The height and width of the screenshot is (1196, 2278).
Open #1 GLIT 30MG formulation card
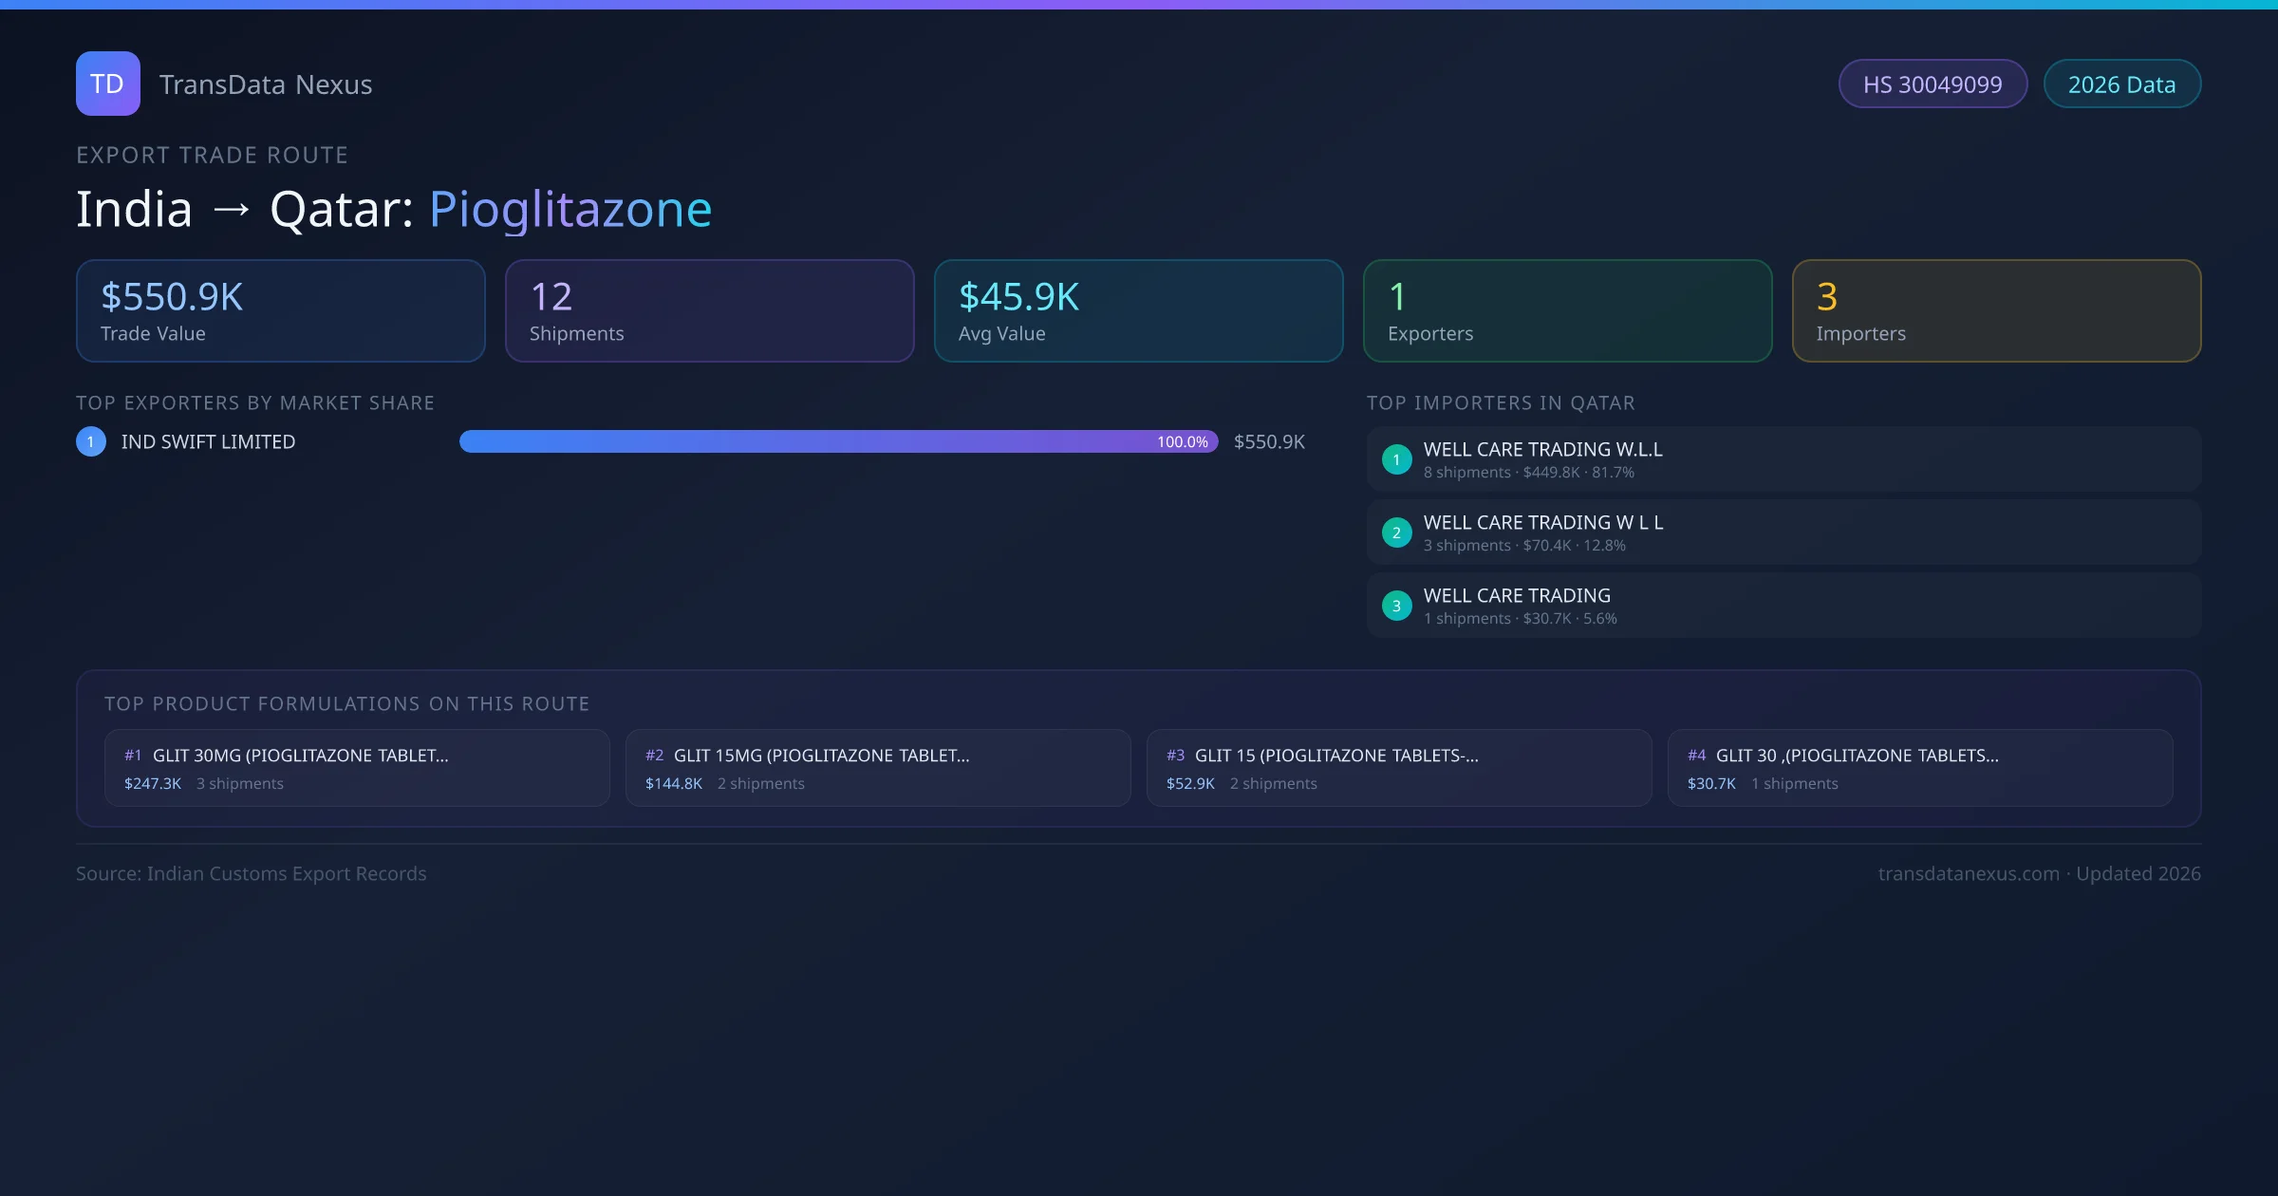click(x=357, y=768)
